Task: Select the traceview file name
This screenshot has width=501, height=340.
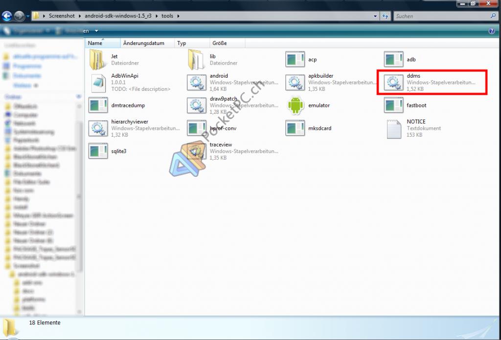Action: click(221, 145)
